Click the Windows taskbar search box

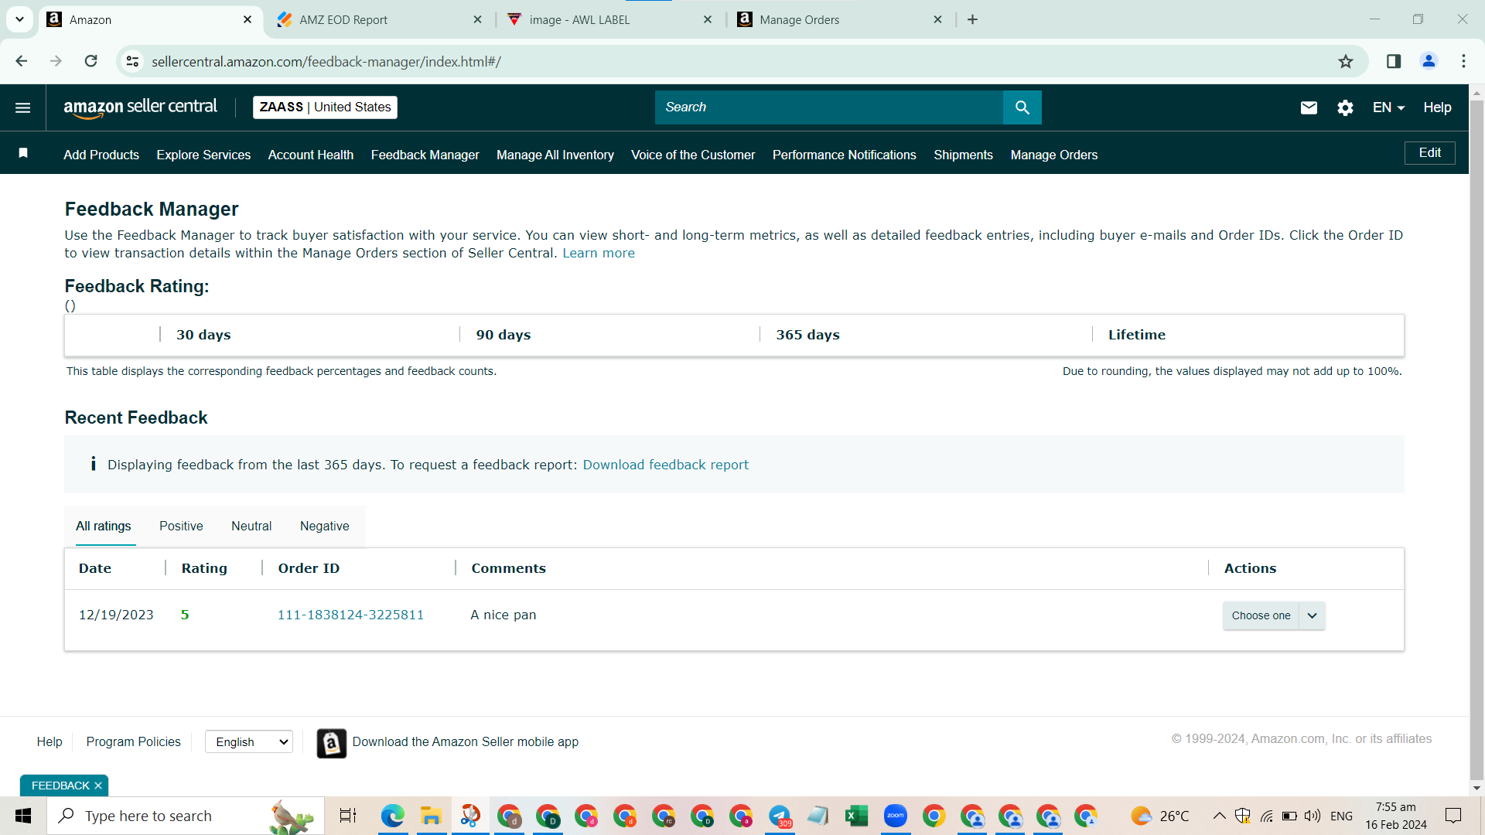186,816
